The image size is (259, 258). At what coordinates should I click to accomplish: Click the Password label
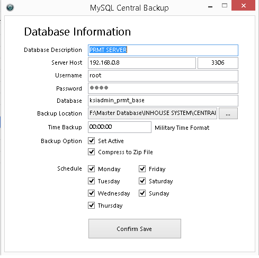(69, 88)
